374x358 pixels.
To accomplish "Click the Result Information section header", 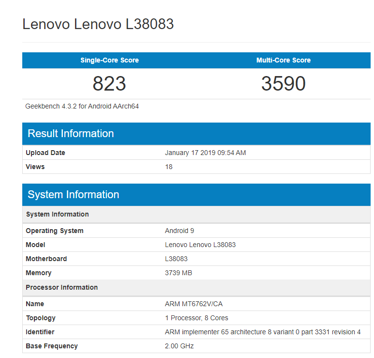I will (196, 134).
